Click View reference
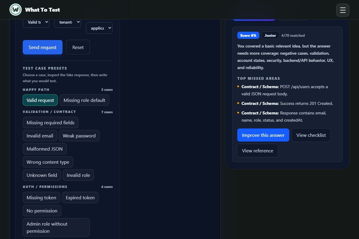This screenshot has height=239, width=359. point(258,151)
